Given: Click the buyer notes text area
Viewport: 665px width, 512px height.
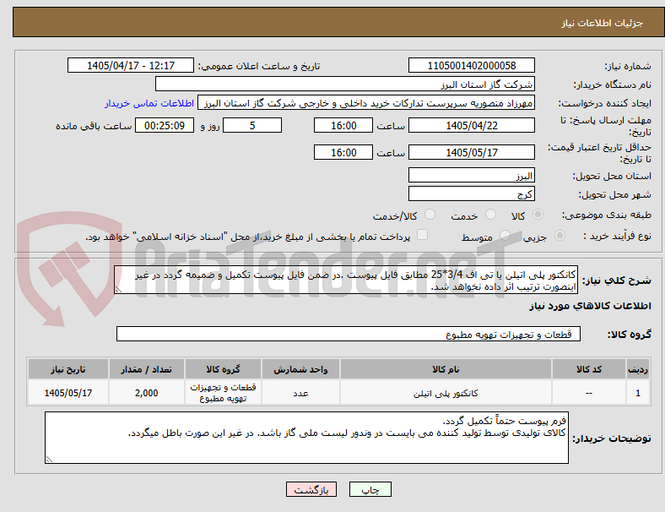Looking at the screenshot, I should point(306,438).
